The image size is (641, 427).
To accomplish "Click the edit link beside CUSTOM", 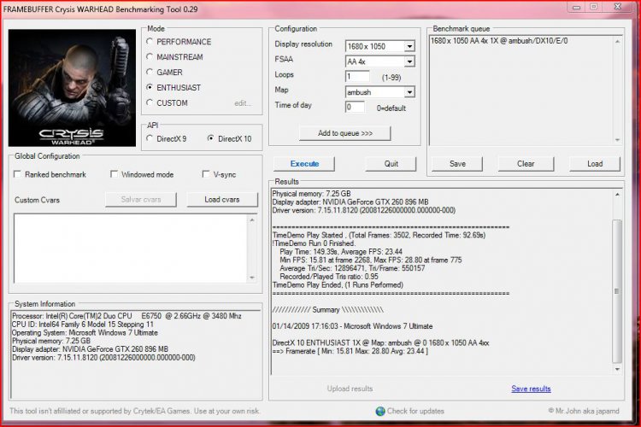I will click(x=243, y=103).
